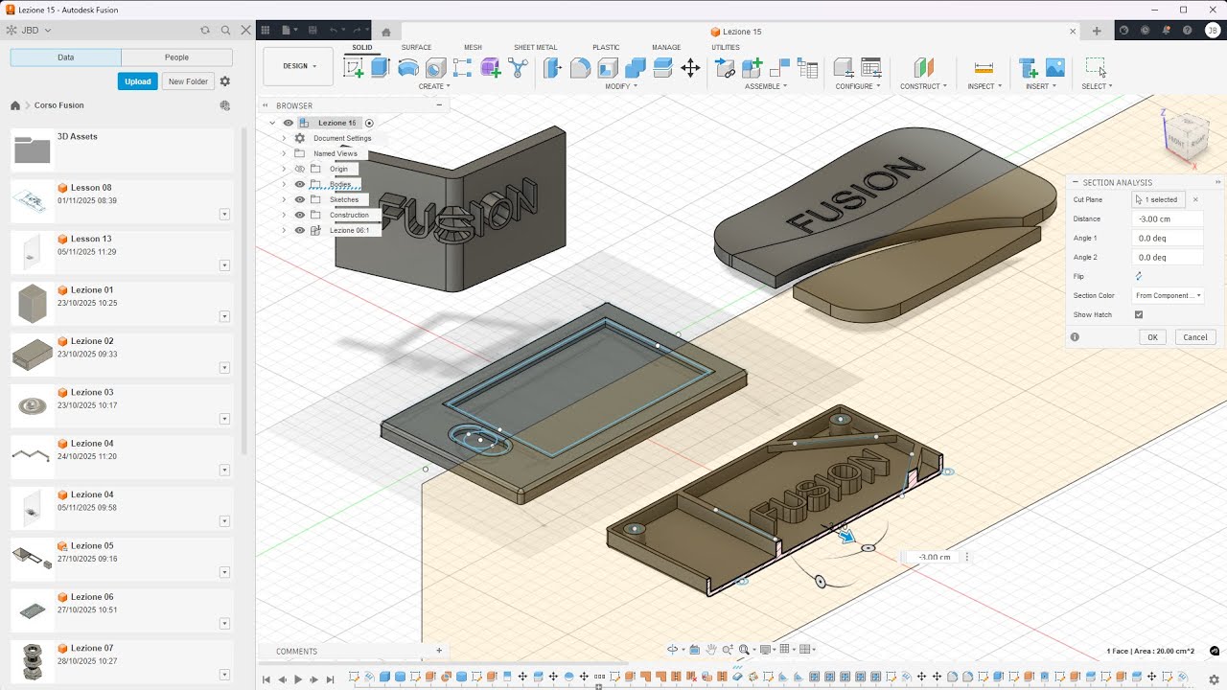Switch to the SURFACE tab

416,47
